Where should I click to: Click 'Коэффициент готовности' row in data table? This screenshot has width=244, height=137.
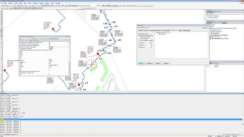(x=44, y=48)
